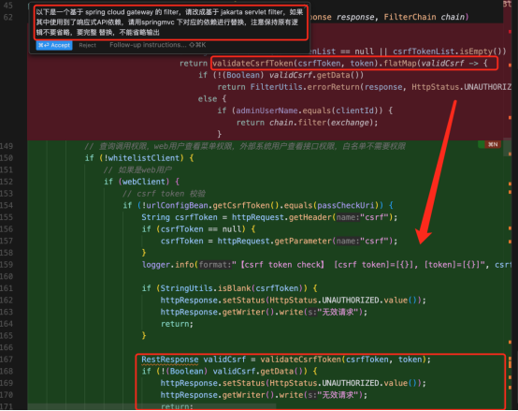Image resolution: width=518 pixels, height=411 pixels.
Task: Click line number 149 in the gutter
Action: click(x=7, y=146)
